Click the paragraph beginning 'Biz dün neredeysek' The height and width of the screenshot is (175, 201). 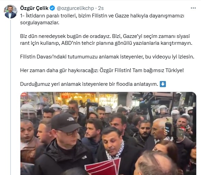[106, 40]
